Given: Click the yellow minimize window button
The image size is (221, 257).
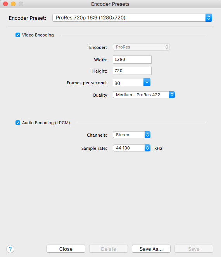Looking at the screenshot, I should [13, 4].
